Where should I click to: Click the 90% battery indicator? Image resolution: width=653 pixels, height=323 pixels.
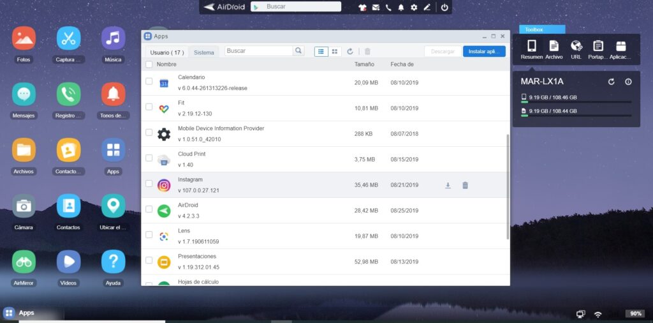[x=636, y=313]
